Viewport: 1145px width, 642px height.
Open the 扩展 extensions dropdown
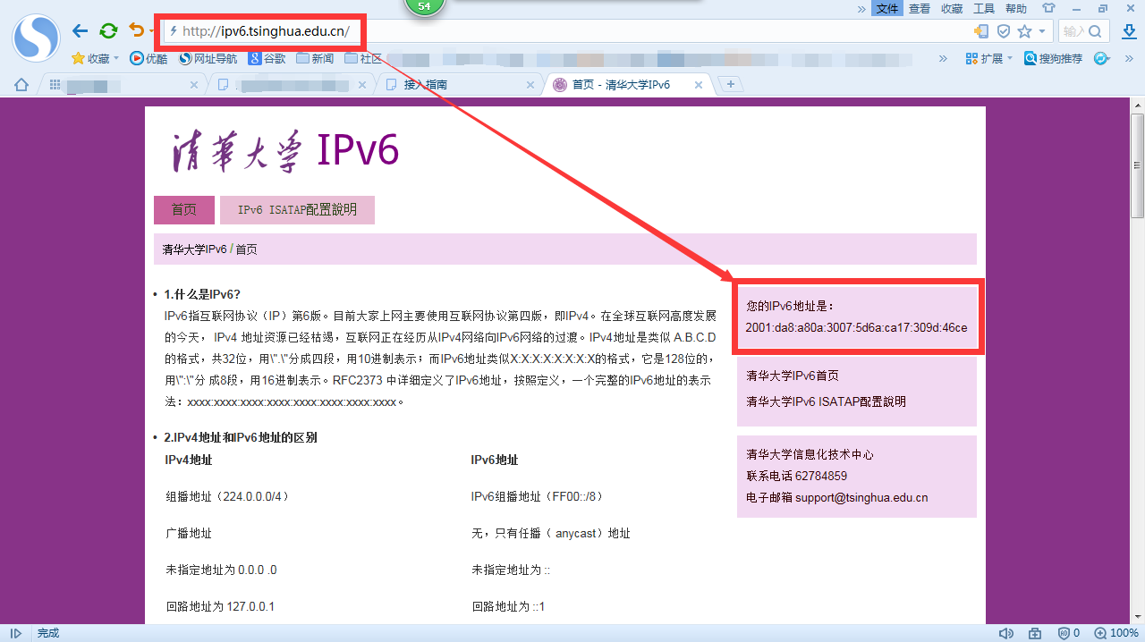click(988, 58)
